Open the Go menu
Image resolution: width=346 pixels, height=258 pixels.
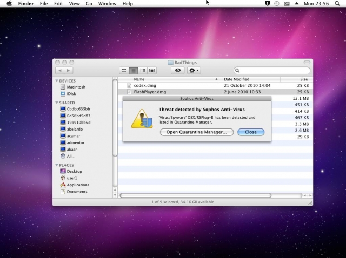click(x=89, y=4)
